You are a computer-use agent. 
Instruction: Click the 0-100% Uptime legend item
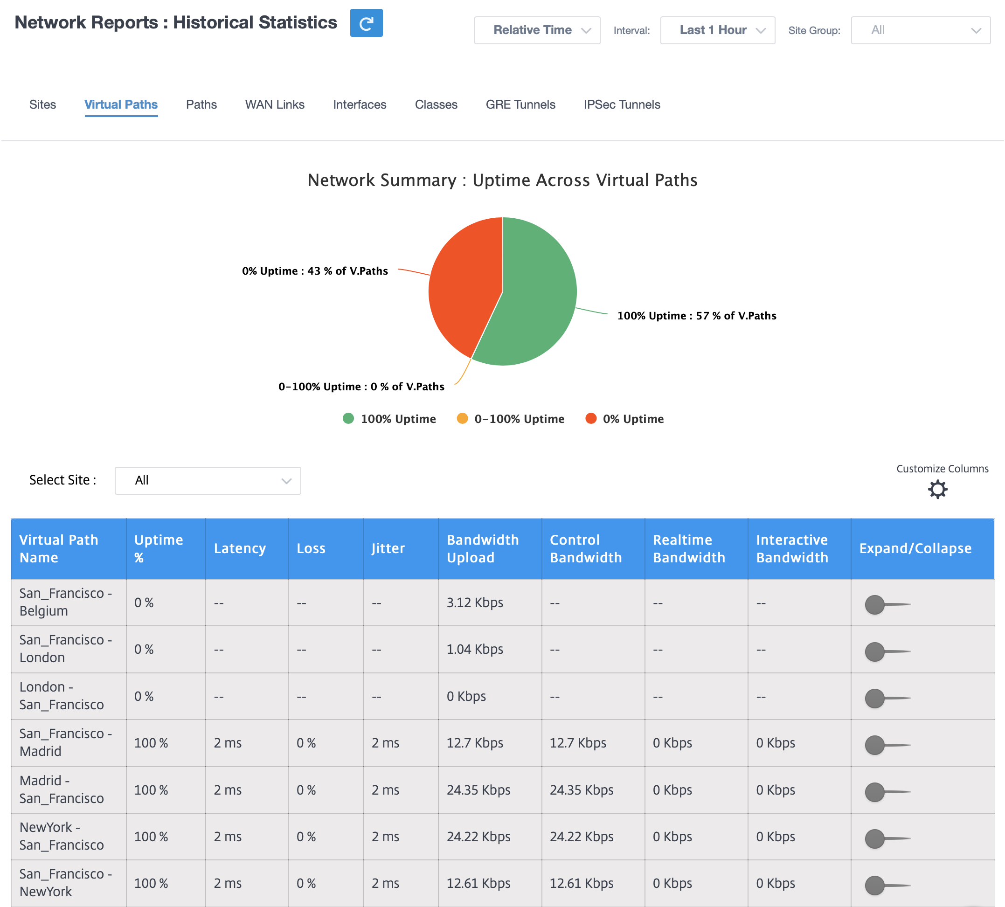pyautogui.click(x=510, y=419)
